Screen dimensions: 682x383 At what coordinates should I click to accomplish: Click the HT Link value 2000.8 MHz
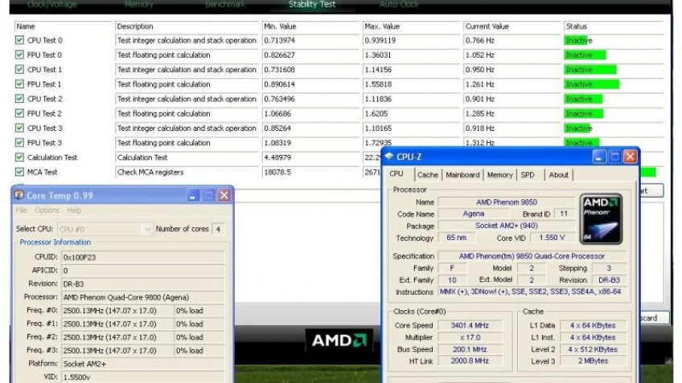470,361
